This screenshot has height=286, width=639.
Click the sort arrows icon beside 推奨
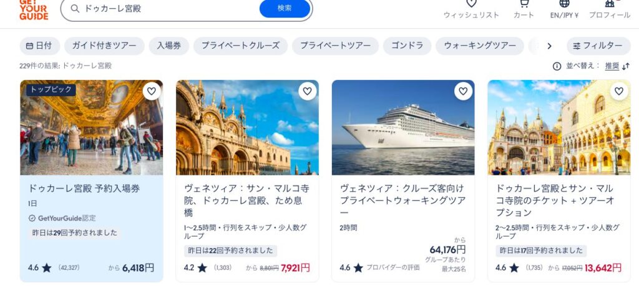pyautogui.click(x=626, y=66)
